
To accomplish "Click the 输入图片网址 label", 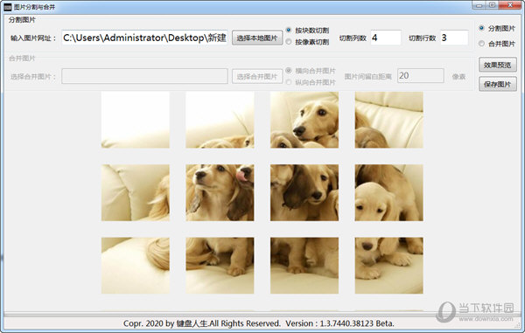I will (33, 38).
